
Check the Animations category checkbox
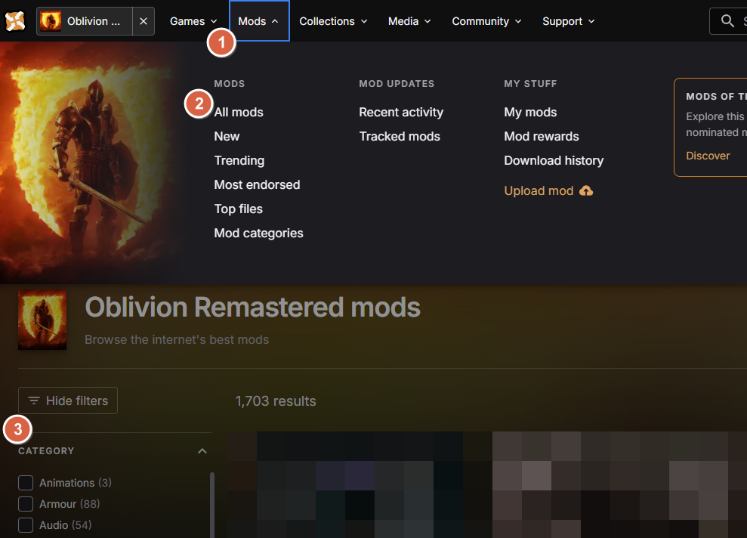(26, 483)
